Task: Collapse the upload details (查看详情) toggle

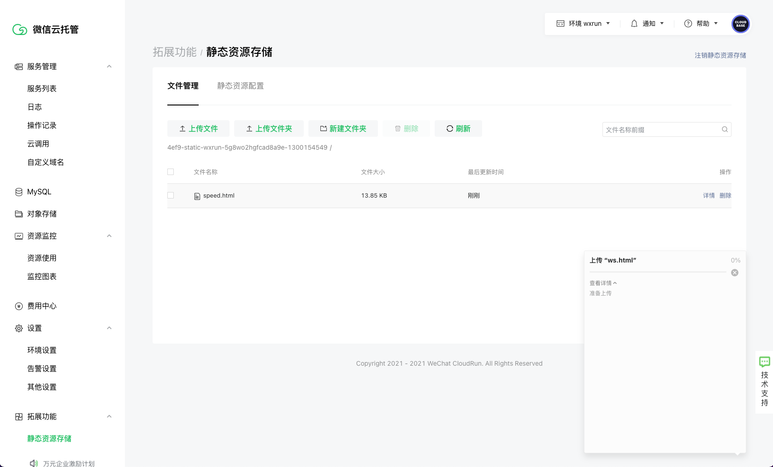Action: click(x=603, y=283)
